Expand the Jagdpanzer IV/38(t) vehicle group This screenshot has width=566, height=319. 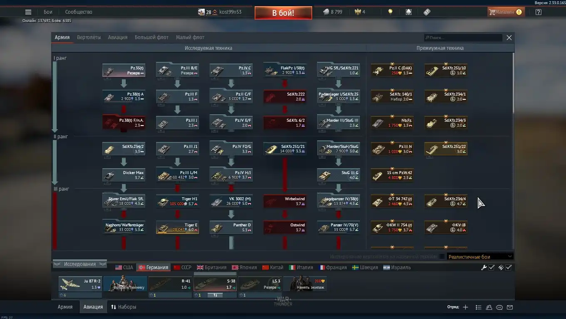pos(338,201)
